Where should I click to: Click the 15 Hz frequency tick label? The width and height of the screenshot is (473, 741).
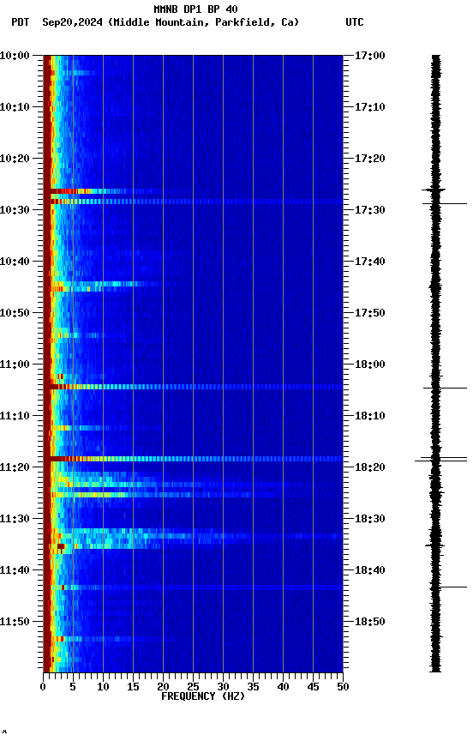pos(133,687)
